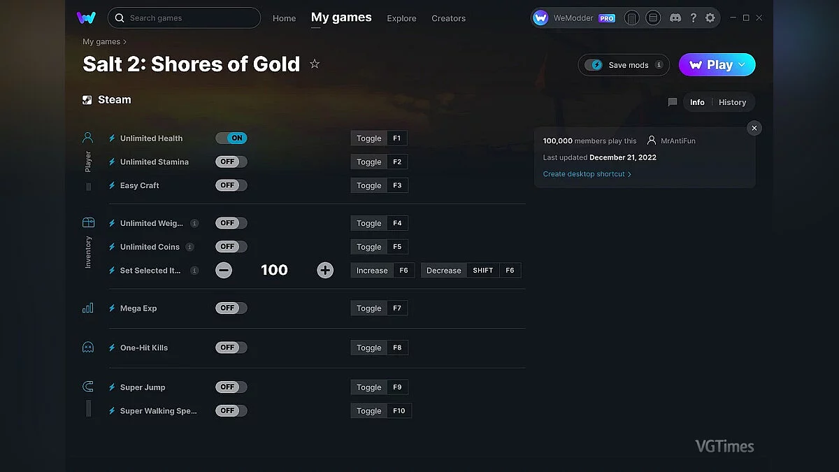Turn off Unlimited Health
Image resolution: width=839 pixels, height=472 pixels.
click(231, 138)
